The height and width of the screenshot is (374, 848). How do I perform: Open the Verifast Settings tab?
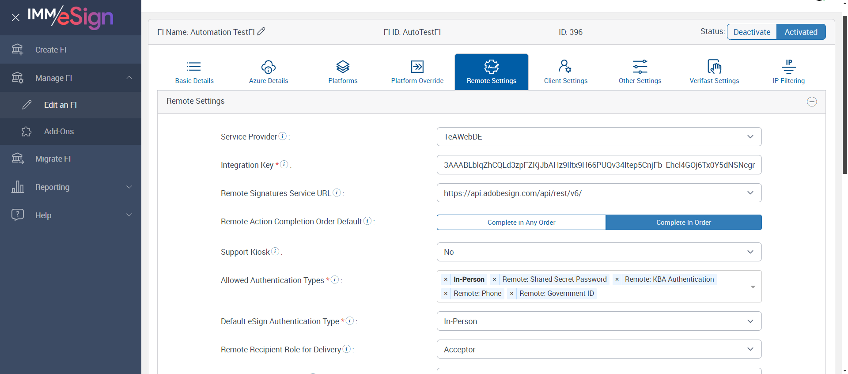pyautogui.click(x=714, y=72)
